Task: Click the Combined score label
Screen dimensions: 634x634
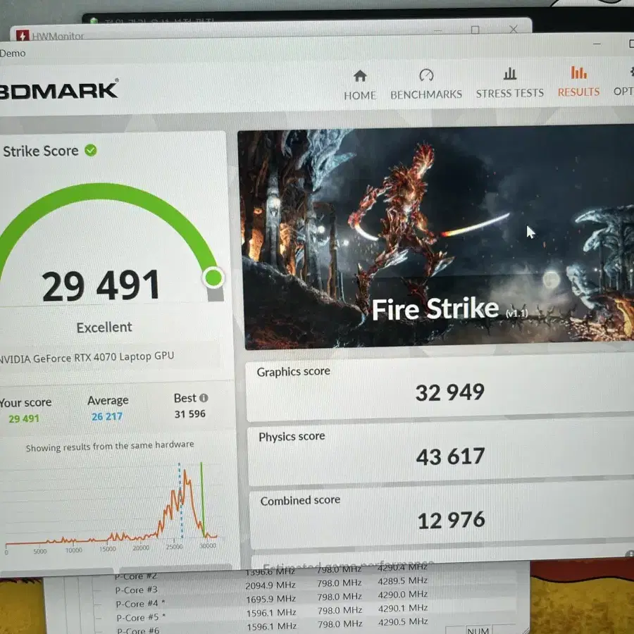Action: click(300, 501)
